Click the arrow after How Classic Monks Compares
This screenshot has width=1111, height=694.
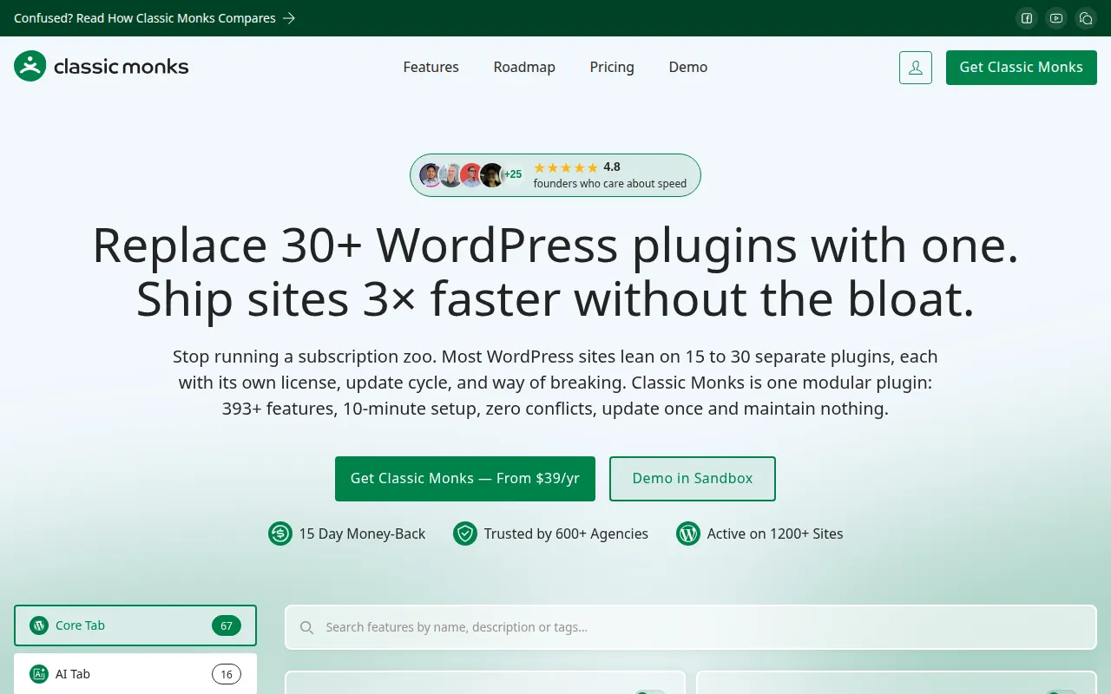tap(289, 18)
